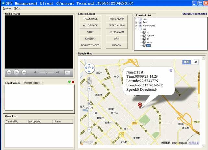The image size is (208, 150).
Task: Sort by Last Updated column
Action: pyautogui.click(x=40, y=121)
